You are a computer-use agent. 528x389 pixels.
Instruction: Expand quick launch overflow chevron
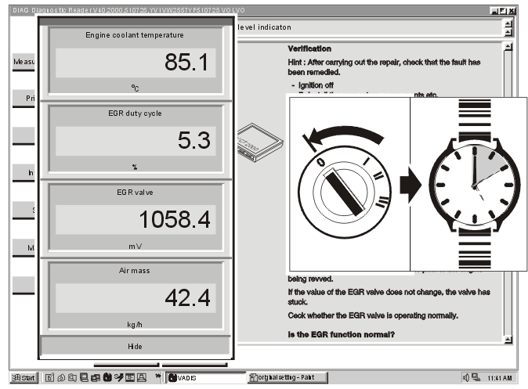(157, 376)
